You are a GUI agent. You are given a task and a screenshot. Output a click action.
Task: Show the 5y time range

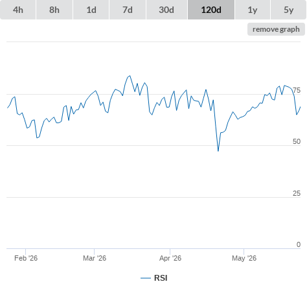(289, 10)
